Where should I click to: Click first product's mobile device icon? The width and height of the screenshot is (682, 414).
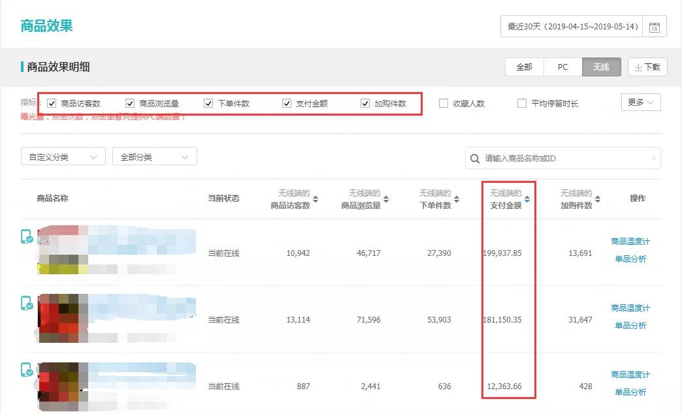pyautogui.click(x=27, y=236)
